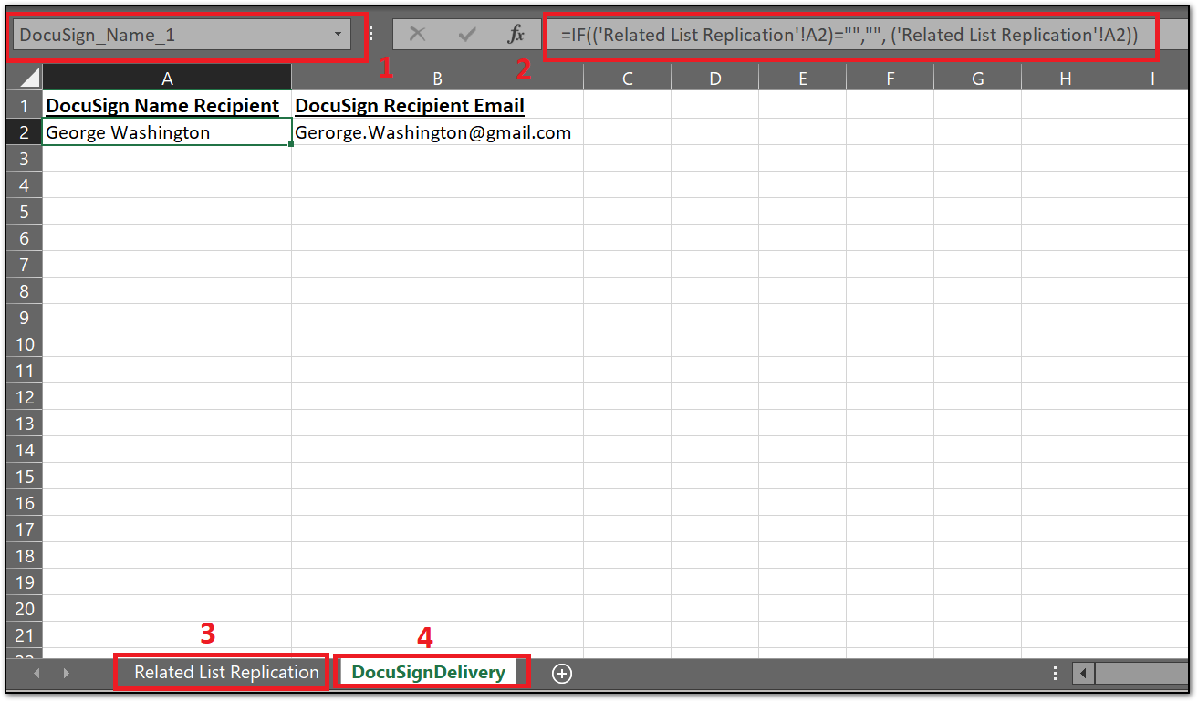Select row 10 header

tap(25, 344)
